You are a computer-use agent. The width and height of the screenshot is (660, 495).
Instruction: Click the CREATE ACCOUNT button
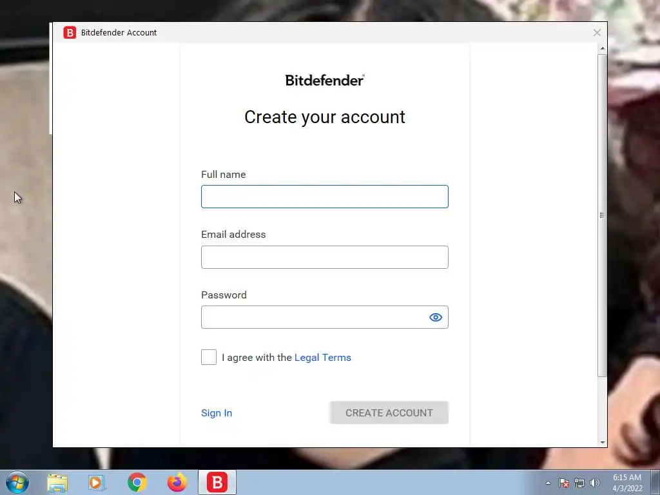click(x=389, y=413)
